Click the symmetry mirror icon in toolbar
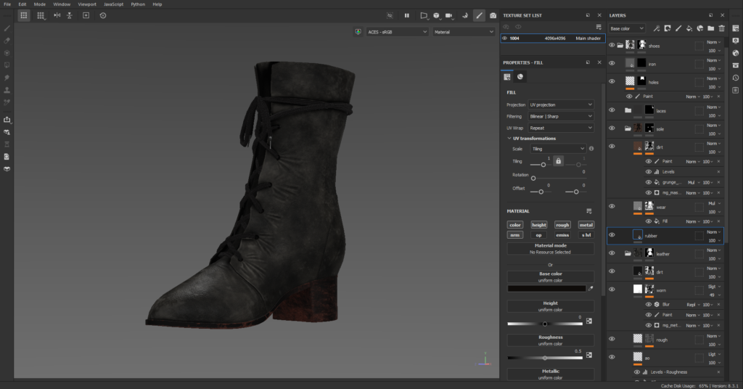743x389 pixels. (57, 15)
